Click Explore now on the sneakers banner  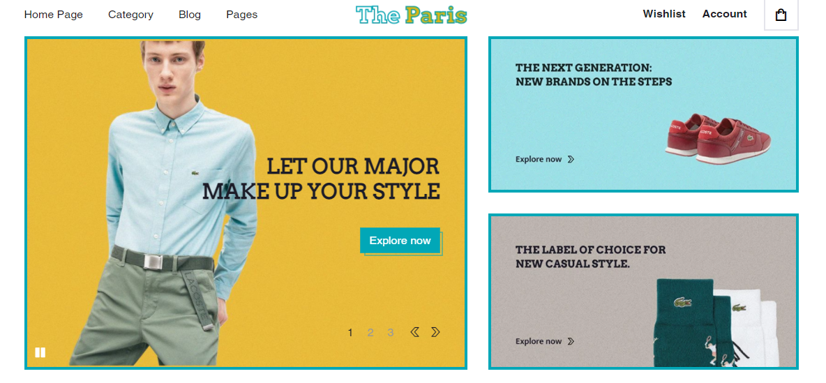(x=539, y=159)
